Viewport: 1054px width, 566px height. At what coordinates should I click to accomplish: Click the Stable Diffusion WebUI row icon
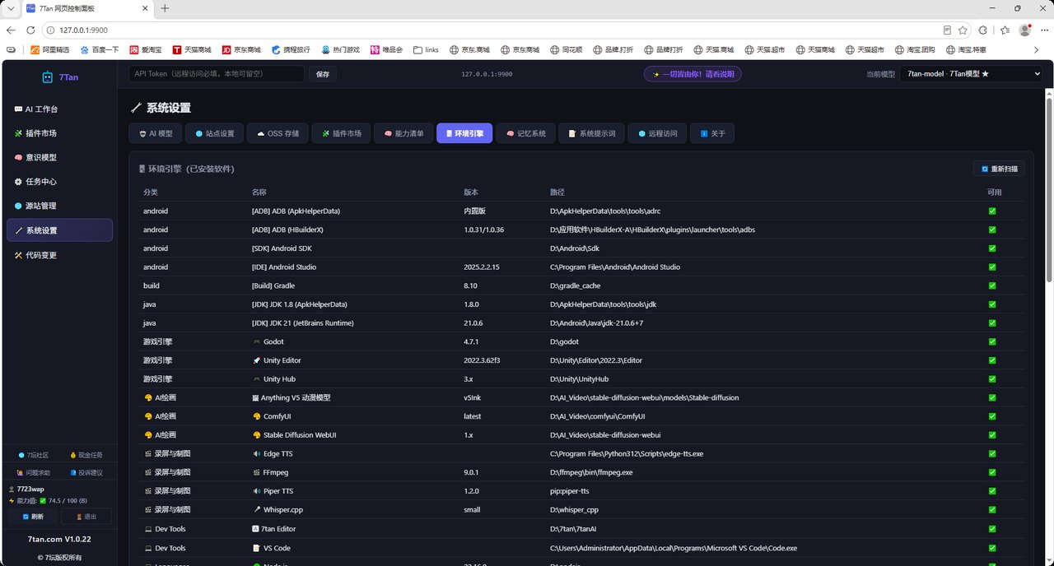coord(256,435)
